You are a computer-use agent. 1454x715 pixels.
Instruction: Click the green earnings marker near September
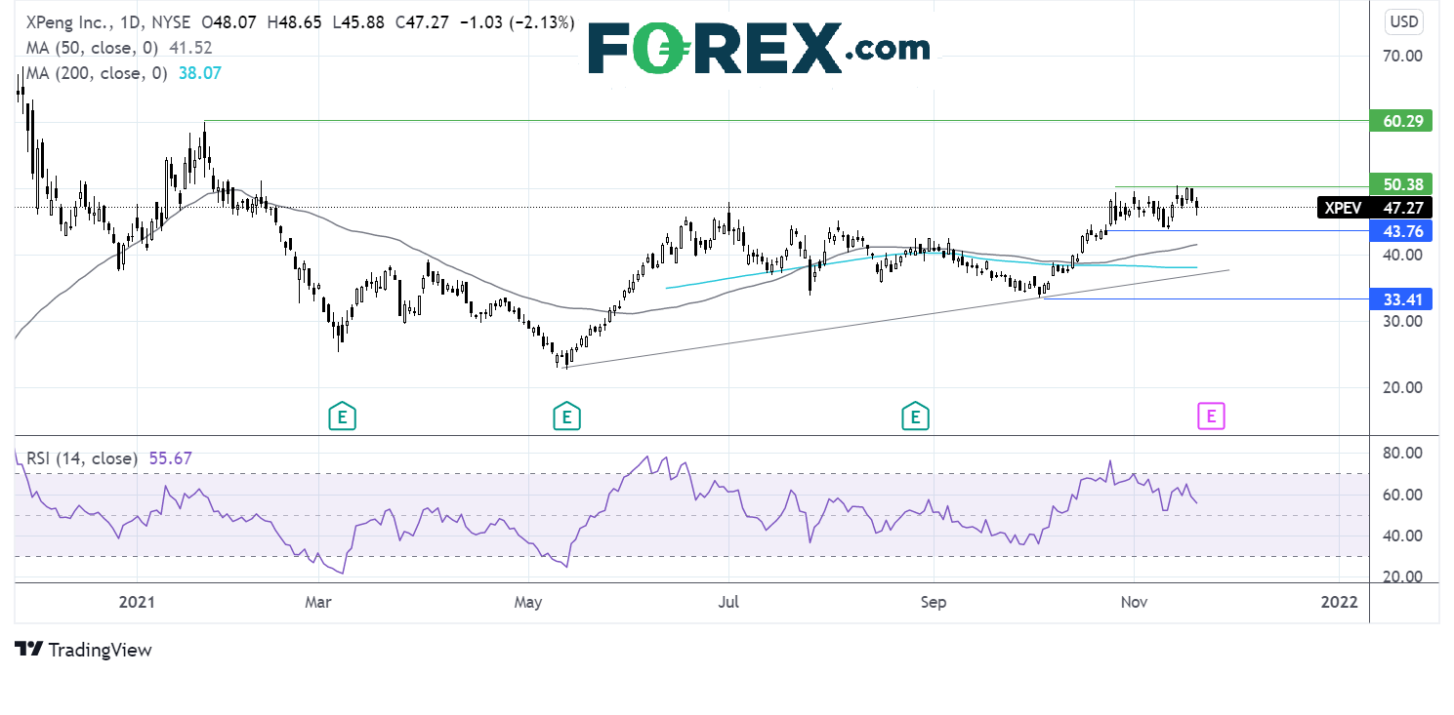tap(915, 417)
